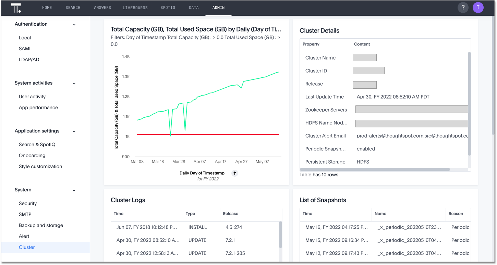Image resolution: width=497 pixels, height=265 pixels.
Task: Open the Data page
Action: [x=194, y=7]
